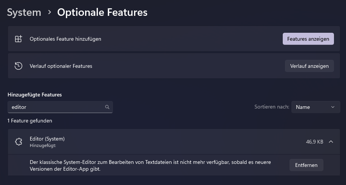Select the Editor (System) feature name
This screenshot has height=185, width=346.
point(47,139)
